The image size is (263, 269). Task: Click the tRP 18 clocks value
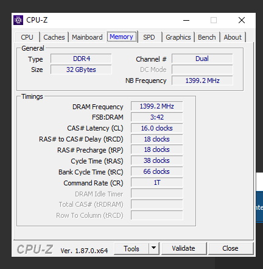pyautogui.click(x=157, y=149)
